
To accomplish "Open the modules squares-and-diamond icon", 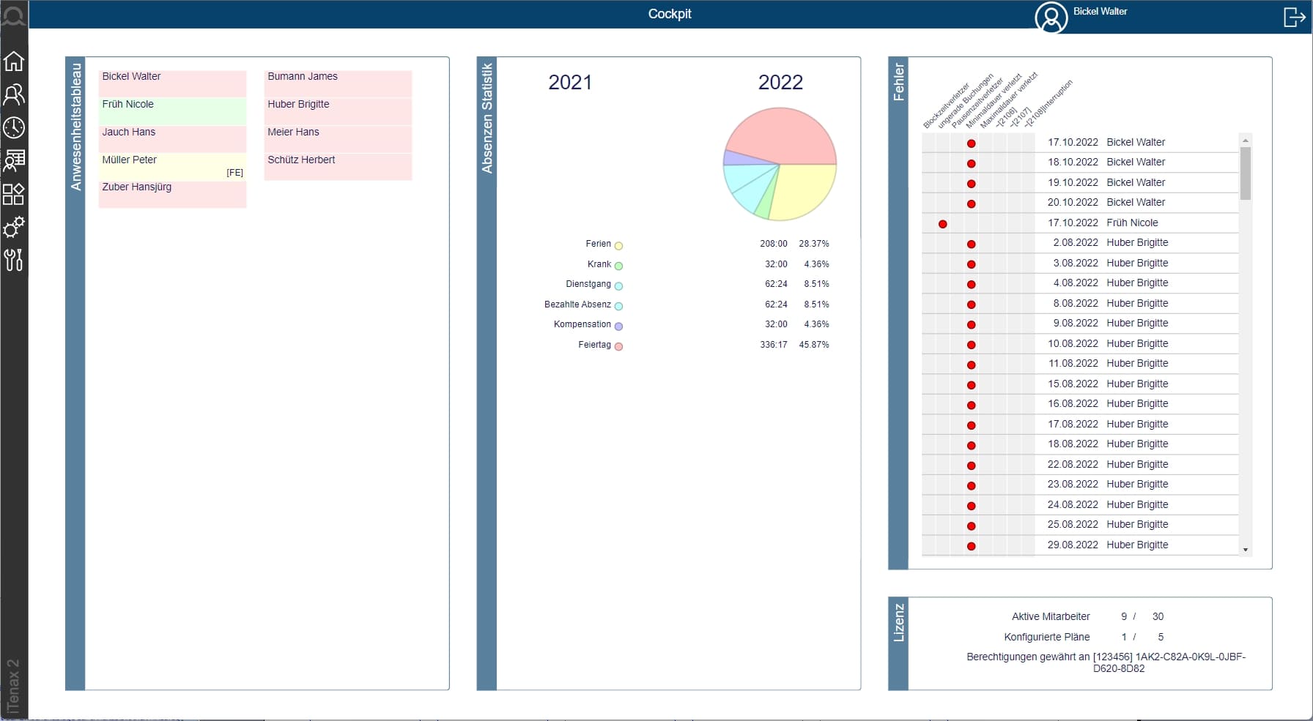I will 14,194.
